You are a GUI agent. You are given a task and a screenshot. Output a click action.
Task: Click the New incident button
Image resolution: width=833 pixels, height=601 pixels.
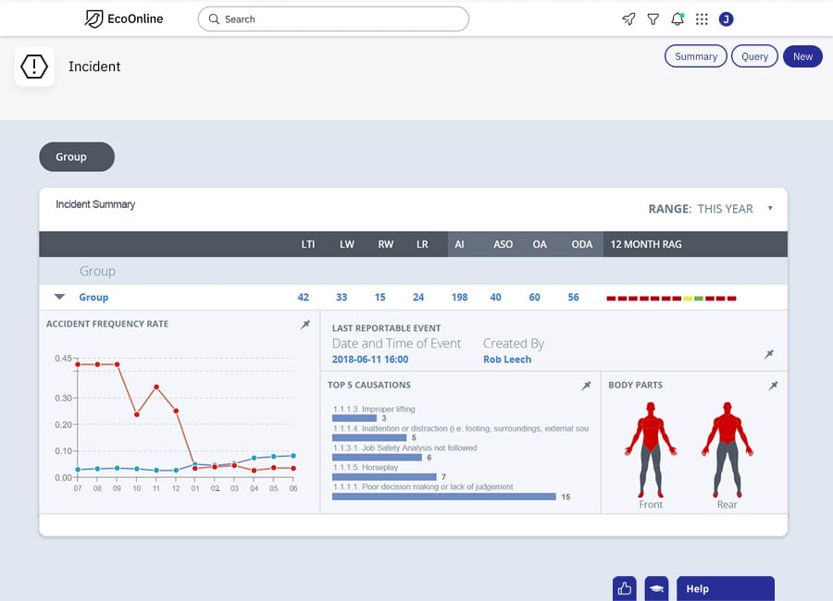click(x=802, y=56)
